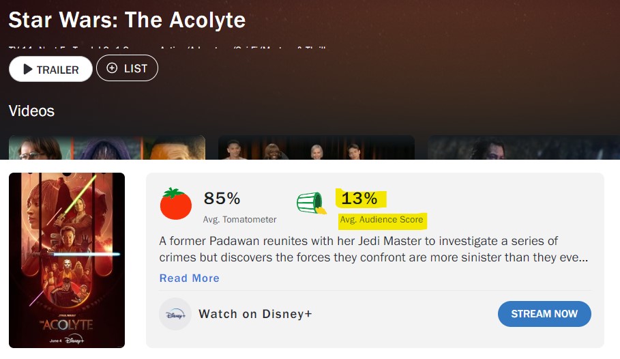The image size is (620, 359).
Task: Expand description with Read More
Action: coord(189,278)
